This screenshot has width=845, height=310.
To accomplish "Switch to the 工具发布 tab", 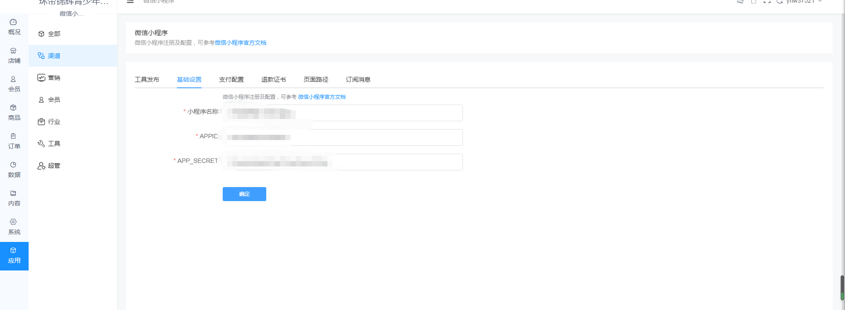I will coord(147,79).
